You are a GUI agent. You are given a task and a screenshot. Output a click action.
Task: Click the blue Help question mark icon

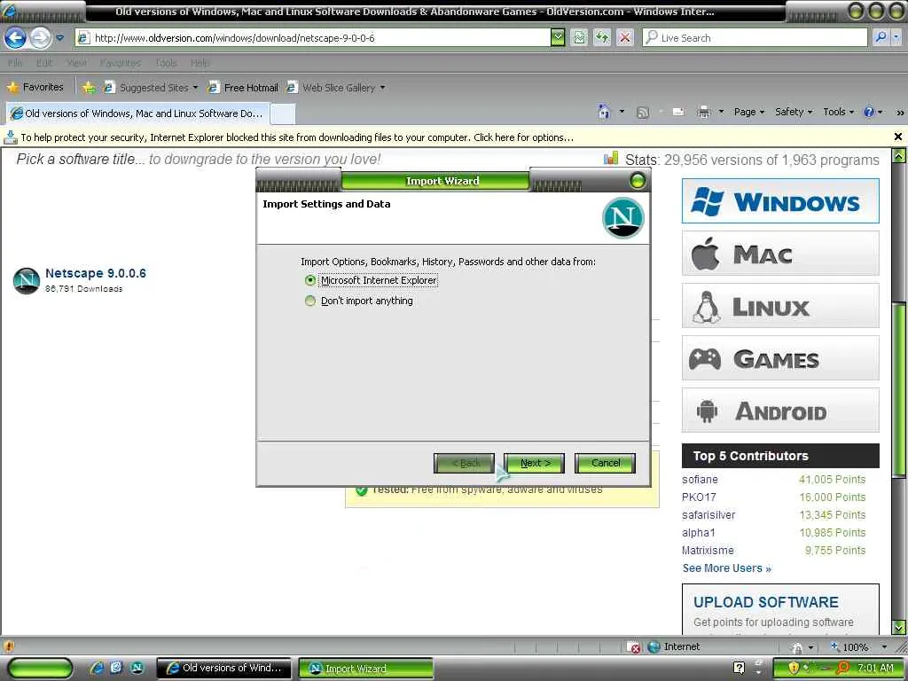(869, 112)
